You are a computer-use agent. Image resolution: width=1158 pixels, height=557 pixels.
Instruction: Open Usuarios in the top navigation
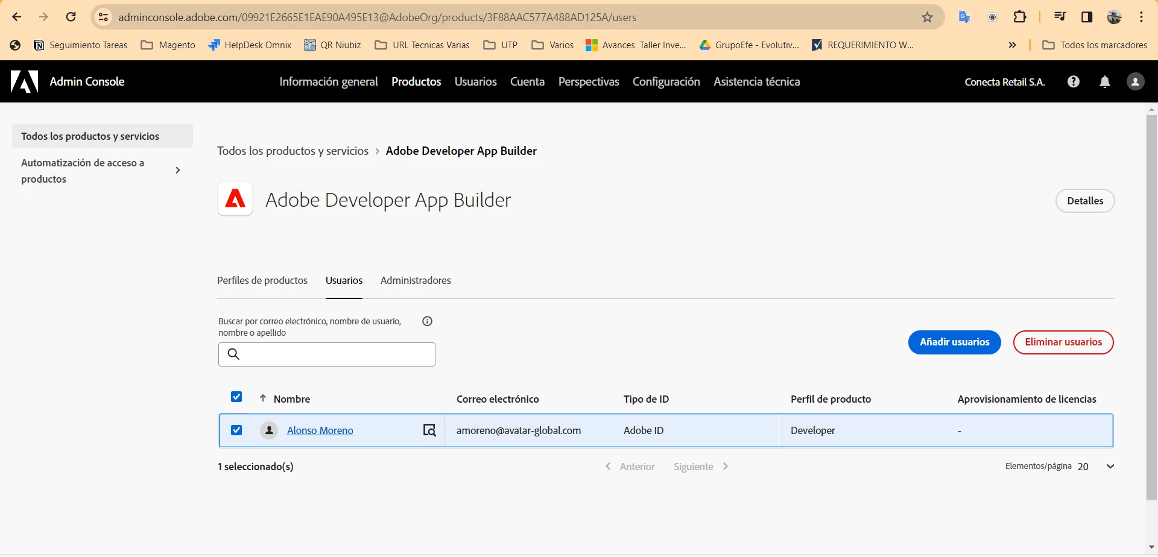click(x=476, y=81)
